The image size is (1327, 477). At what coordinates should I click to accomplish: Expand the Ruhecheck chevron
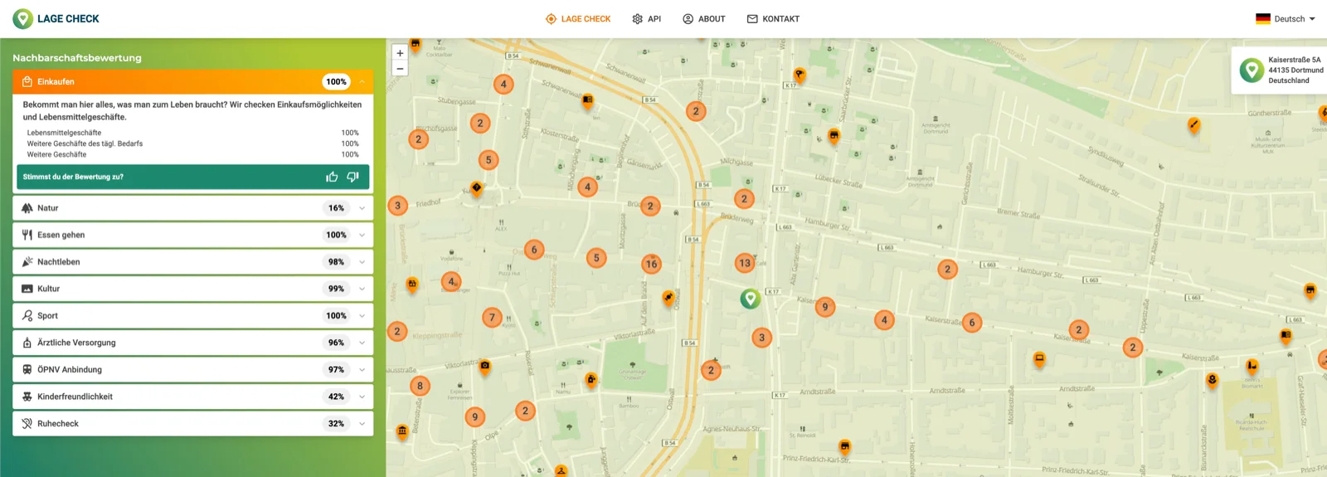click(362, 424)
